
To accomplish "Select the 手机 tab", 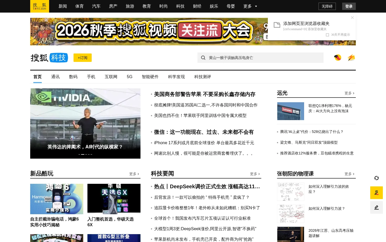I will click(x=91, y=77).
